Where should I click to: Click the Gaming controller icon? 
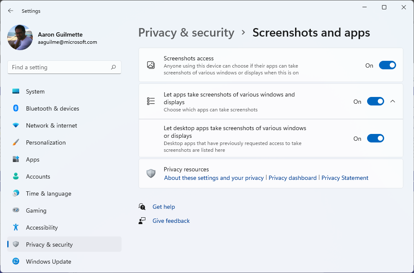(x=16, y=210)
